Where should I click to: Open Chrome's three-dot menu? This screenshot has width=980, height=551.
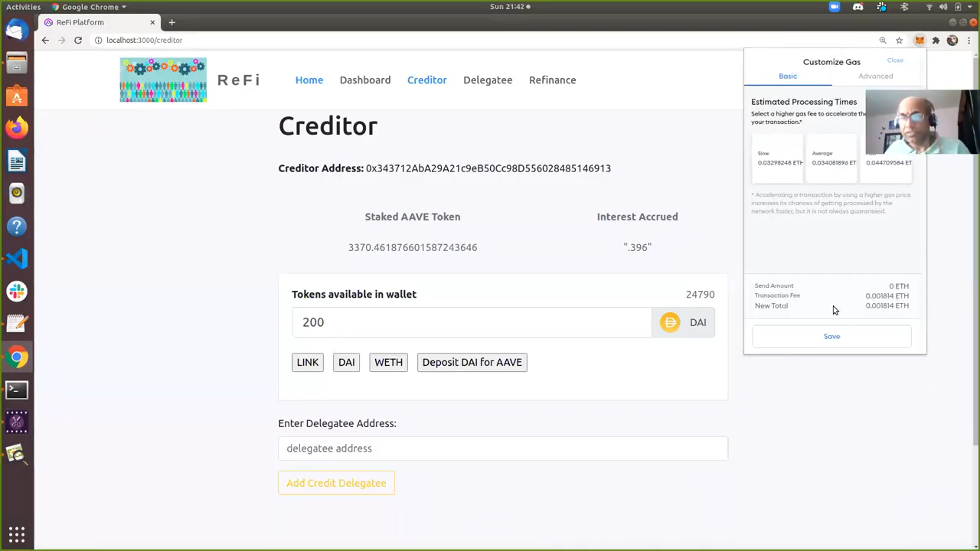pos(968,40)
